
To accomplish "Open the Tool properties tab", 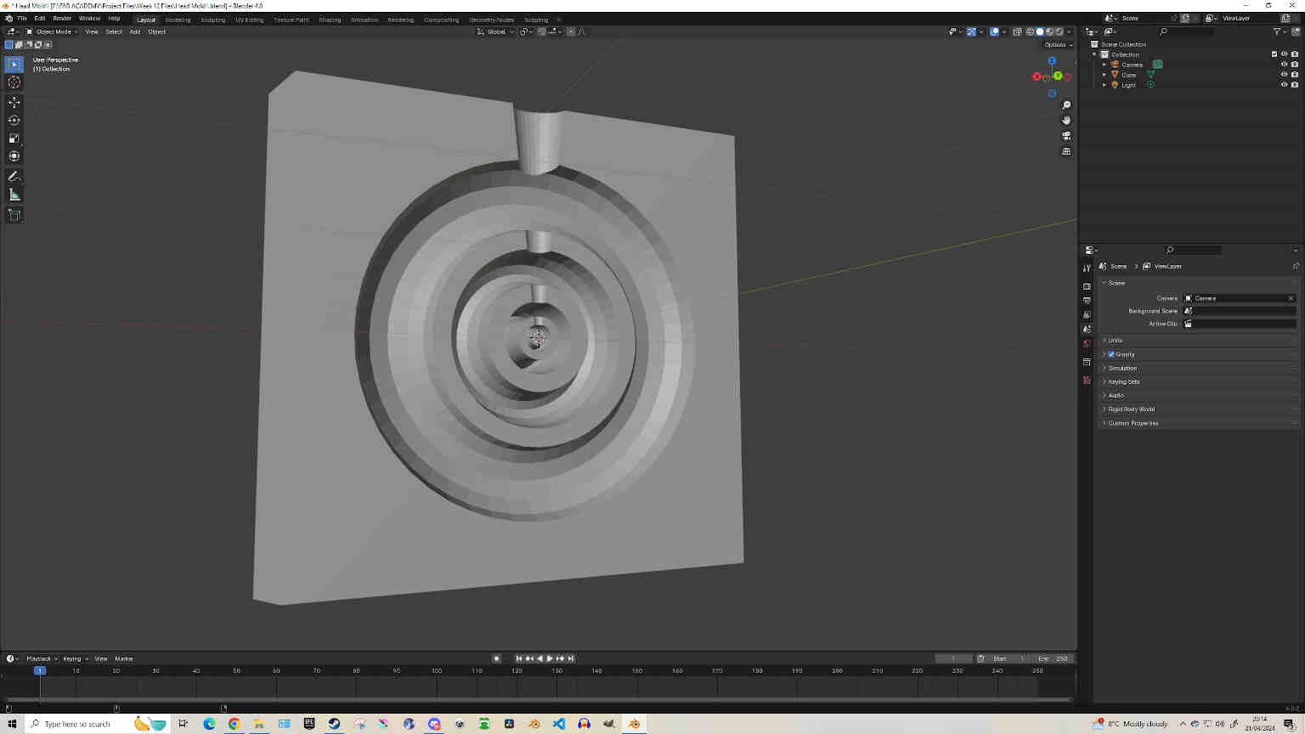I will tap(1087, 268).
